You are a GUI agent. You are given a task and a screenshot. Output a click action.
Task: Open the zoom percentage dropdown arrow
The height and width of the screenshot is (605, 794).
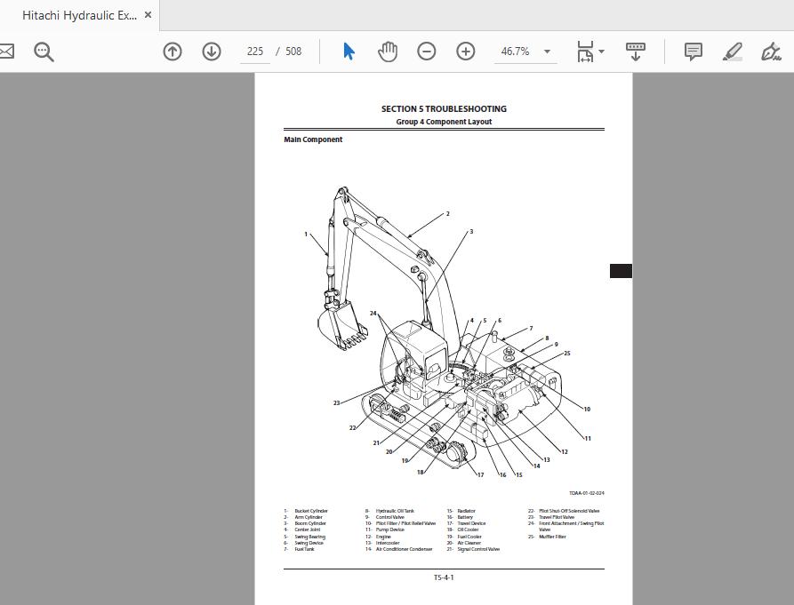point(547,52)
